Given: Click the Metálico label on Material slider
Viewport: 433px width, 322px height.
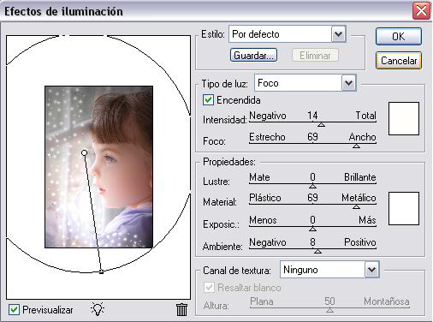Looking at the screenshot, I should point(359,198).
